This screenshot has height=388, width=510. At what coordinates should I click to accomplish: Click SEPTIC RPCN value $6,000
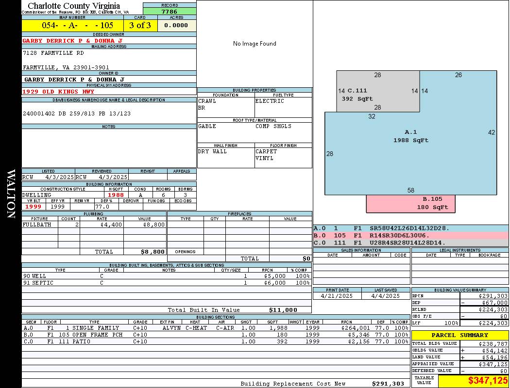point(275,283)
